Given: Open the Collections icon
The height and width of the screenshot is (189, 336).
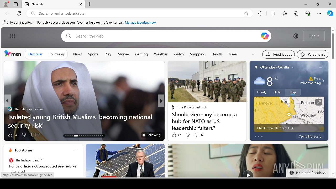Looking at the screenshot, I should click(x=296, y=13).
